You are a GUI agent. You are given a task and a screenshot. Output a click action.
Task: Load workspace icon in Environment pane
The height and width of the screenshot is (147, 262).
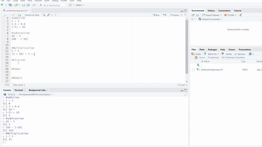click(193, 15)
